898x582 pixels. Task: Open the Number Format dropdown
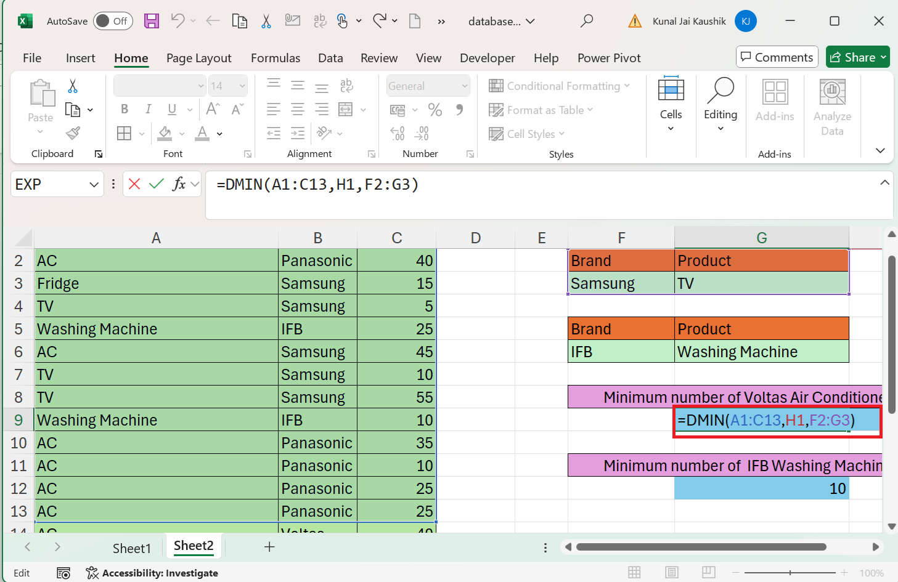pyautogui.click(x=428, y=86)
